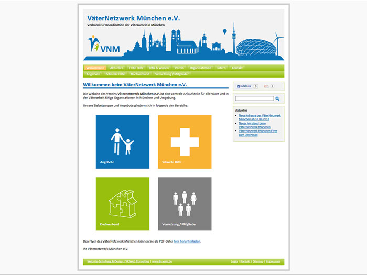
Task: Click into the search text field
Action: [254, 98]
